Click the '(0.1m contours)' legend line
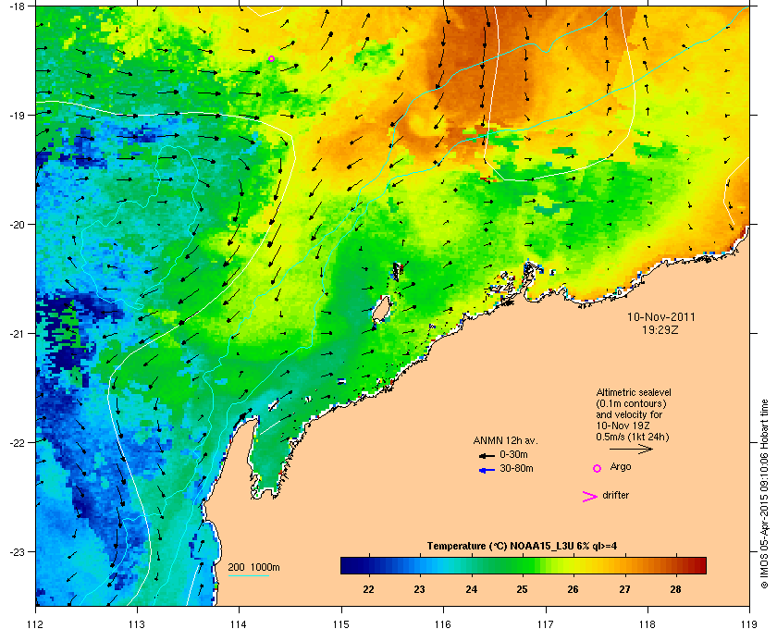The height and width of the screenshot is (629, 777). pos(631,403)
